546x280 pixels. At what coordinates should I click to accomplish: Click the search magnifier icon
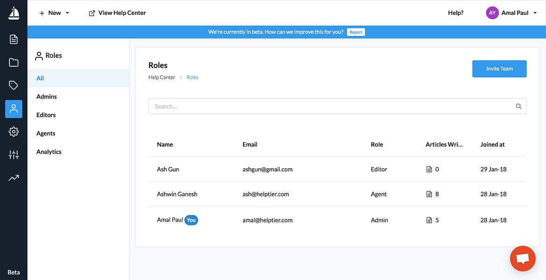click(x=518, y=106)
